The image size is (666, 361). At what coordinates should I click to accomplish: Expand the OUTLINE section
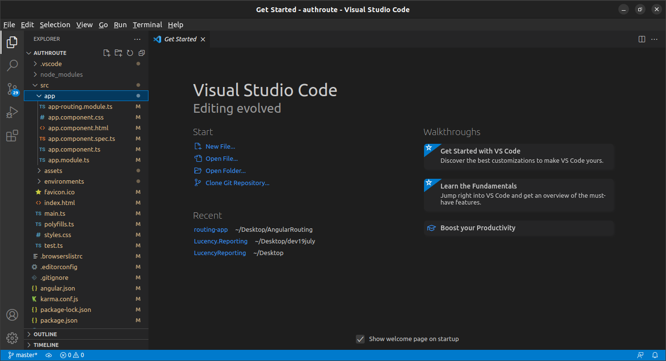click(87, 334)
